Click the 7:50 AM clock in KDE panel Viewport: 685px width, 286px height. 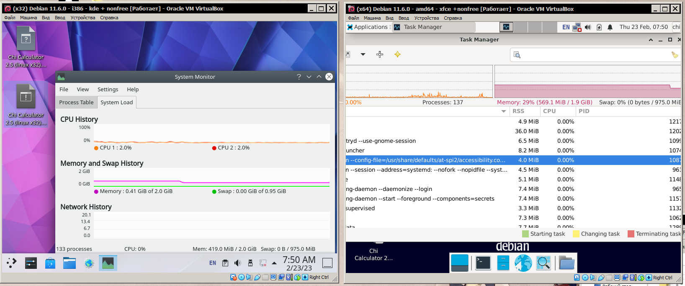point(299,260)
